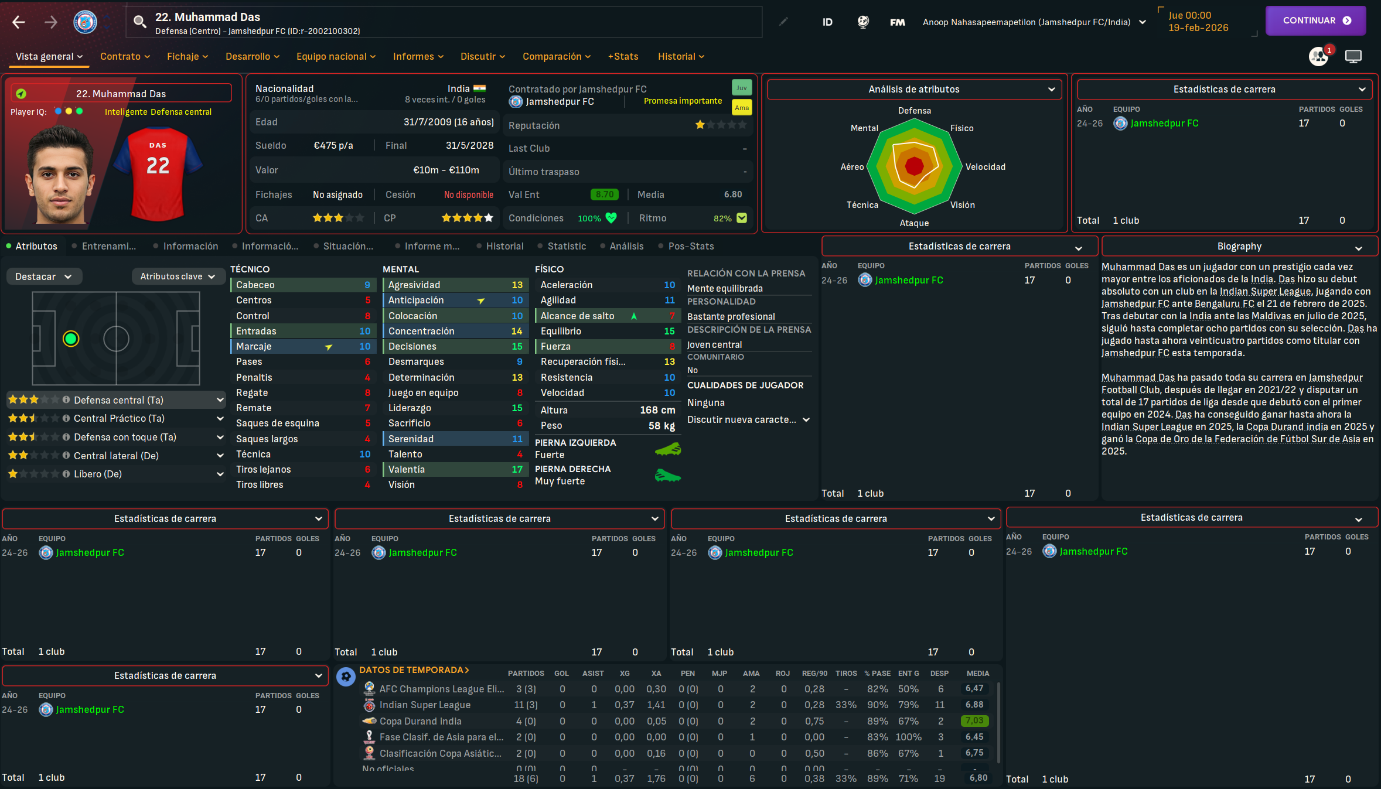1381x789 pixels.
Task: Open the Contrato menu
Action: [x=125, y=56]
